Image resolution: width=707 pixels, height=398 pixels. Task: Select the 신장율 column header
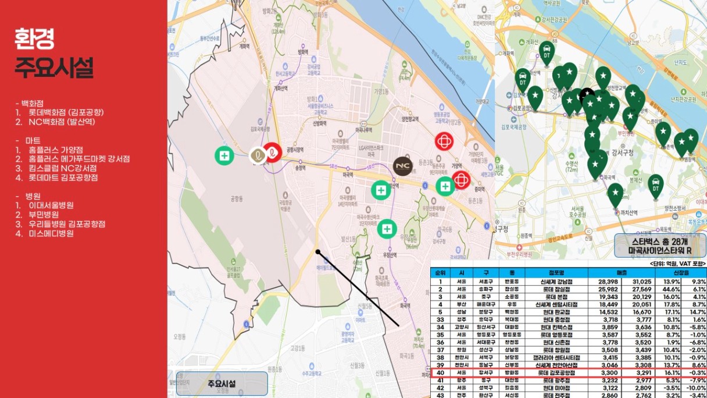click(681, 272)
